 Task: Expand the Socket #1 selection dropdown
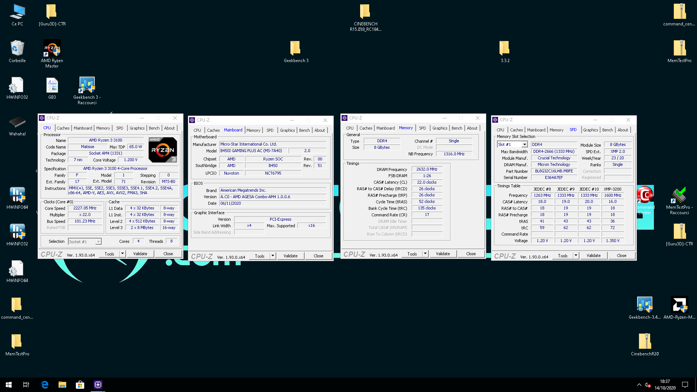(x=98, y=242)
